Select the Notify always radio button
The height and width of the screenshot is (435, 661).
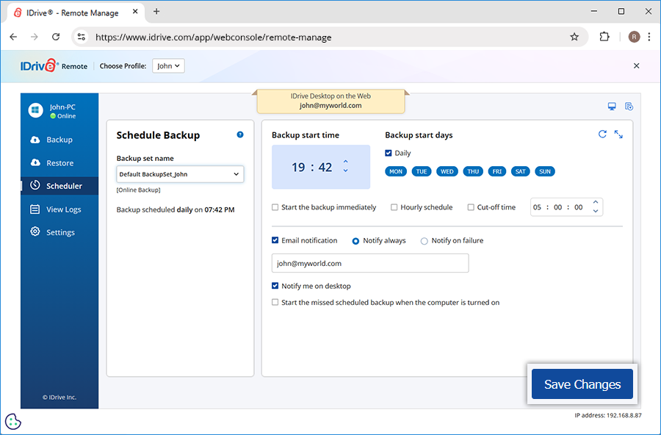pos(355,241)
